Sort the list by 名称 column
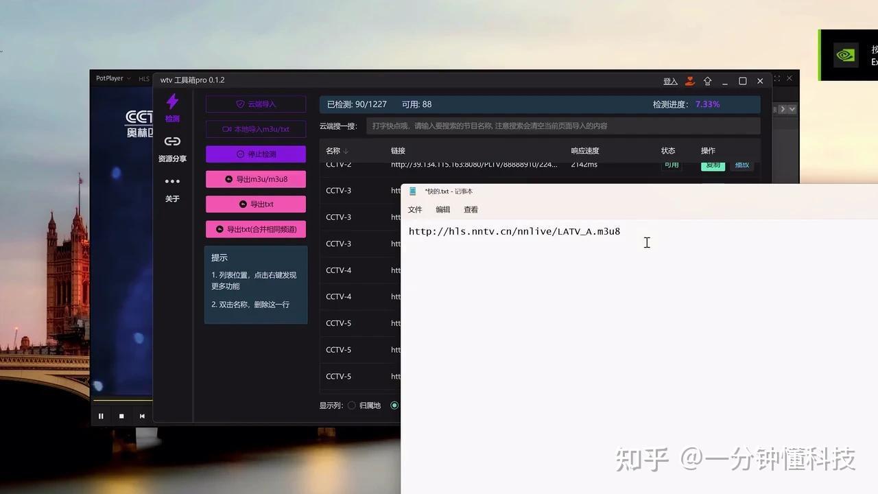This screenshot has height=494, width=878. click(x=337, y=151)
